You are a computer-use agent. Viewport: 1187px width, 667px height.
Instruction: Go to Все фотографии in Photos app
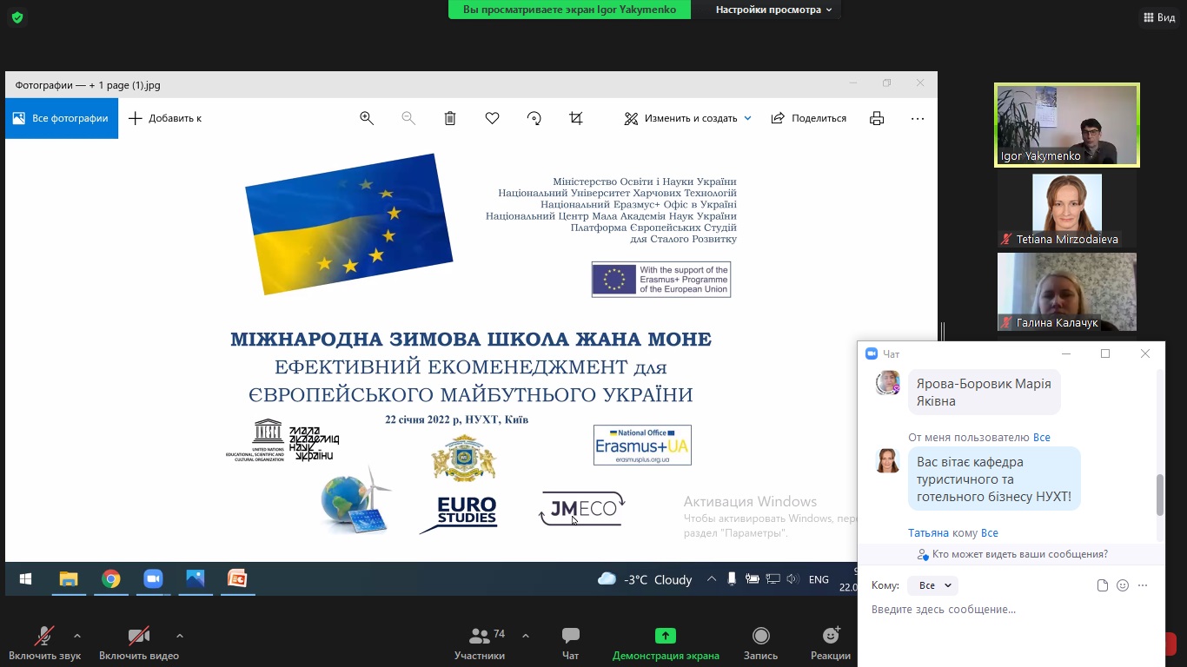click(x=62, y=118)
